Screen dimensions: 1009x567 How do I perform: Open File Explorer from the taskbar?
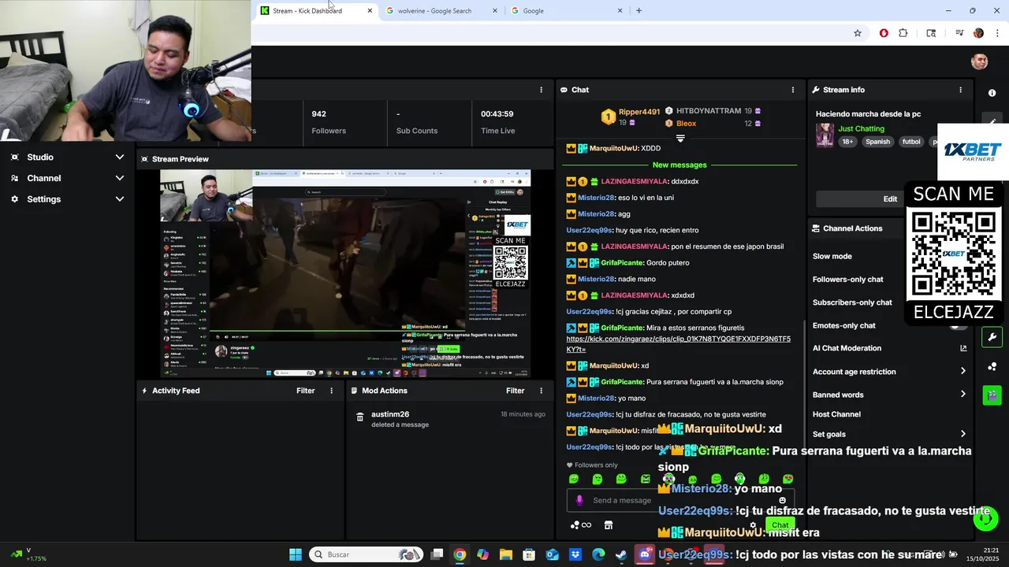pos(506,554)
